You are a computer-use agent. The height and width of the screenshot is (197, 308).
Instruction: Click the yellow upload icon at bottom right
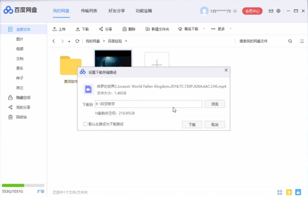(289, 192)
